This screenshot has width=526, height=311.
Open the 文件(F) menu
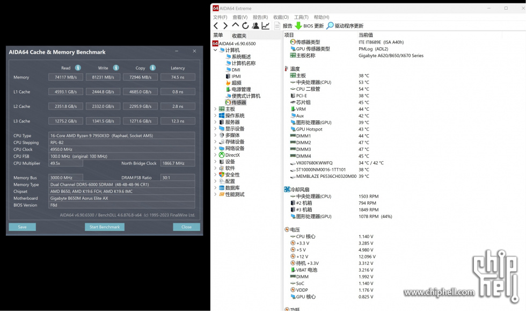coord(220,17)
